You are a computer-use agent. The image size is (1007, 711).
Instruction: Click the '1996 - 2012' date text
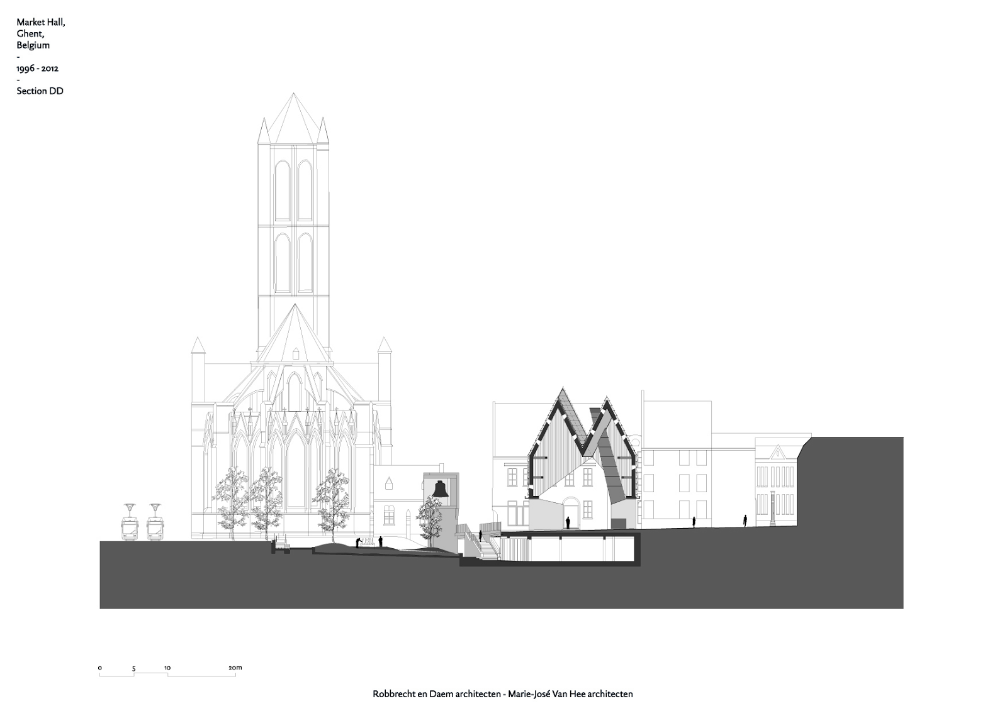click(x=38, y=68)
